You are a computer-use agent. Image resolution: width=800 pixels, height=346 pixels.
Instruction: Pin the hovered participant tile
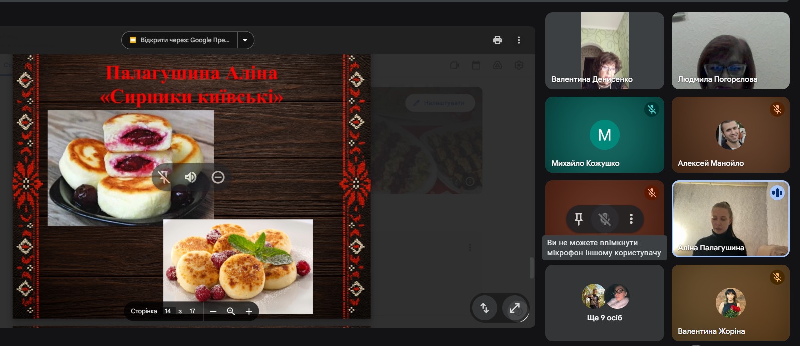(x=578, y=219)
